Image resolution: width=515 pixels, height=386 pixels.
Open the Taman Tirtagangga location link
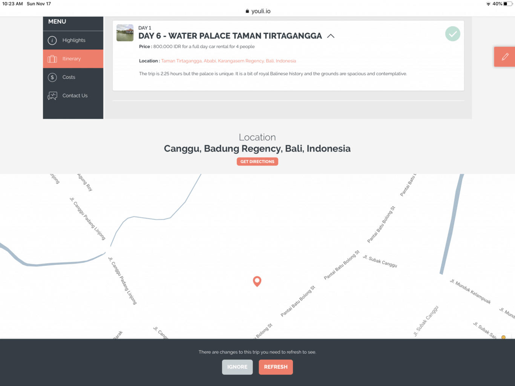tap(228, 61)
